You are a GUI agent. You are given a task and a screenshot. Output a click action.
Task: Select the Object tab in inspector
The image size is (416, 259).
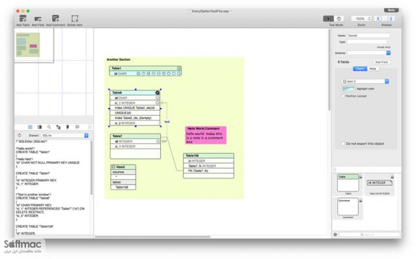pos(360,69)
